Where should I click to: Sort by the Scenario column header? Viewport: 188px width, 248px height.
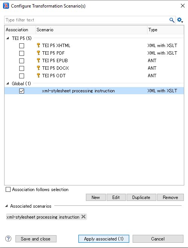(x=92, y=30)
